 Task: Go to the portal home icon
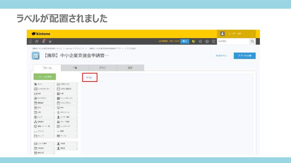tap(37, 41)
